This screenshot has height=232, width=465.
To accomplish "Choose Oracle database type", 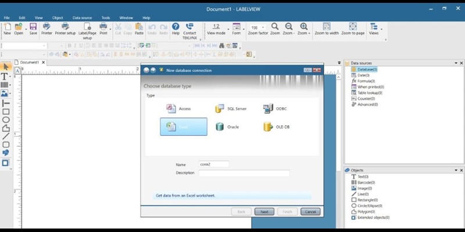I will 227,126.
